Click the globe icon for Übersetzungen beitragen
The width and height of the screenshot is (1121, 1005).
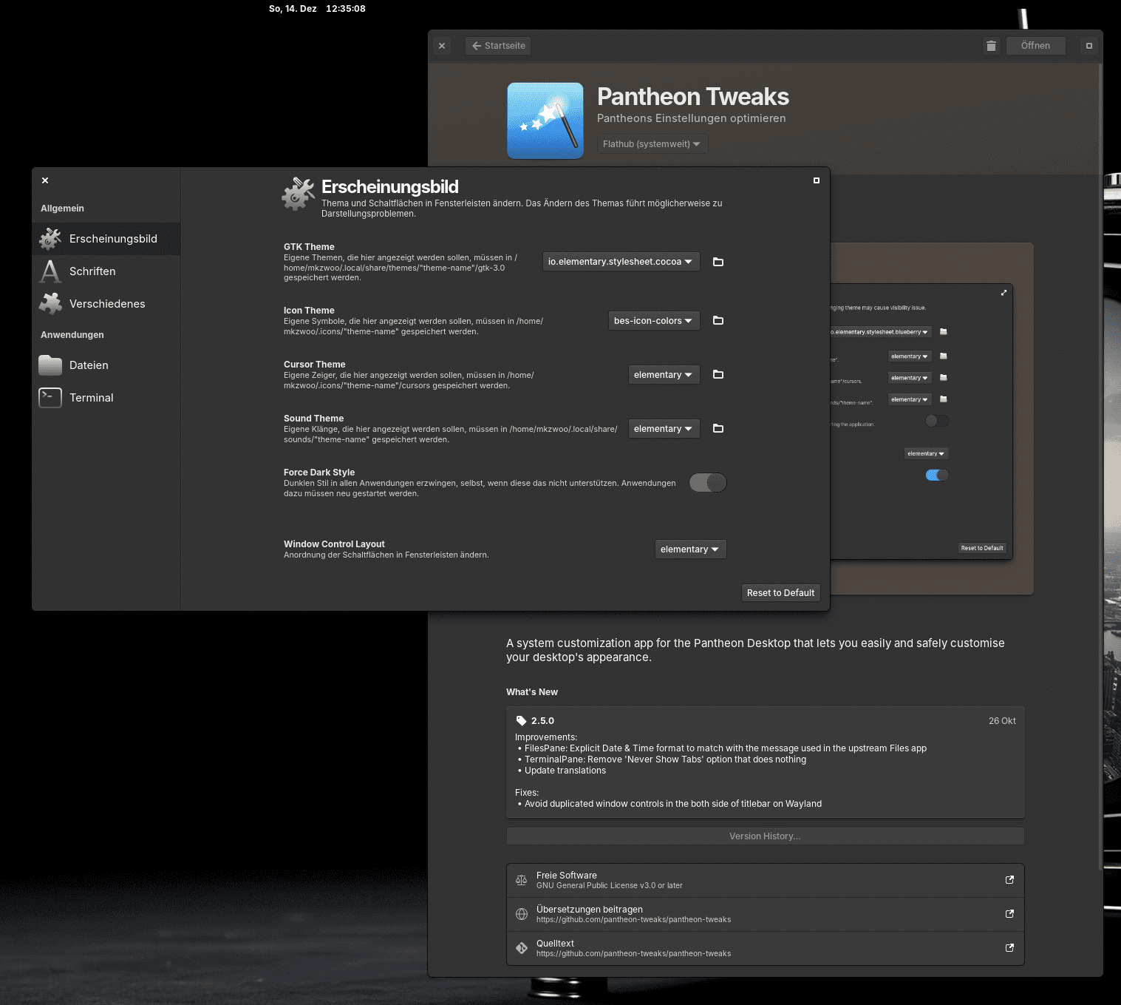pyautogui.click(x=521, y=914)
